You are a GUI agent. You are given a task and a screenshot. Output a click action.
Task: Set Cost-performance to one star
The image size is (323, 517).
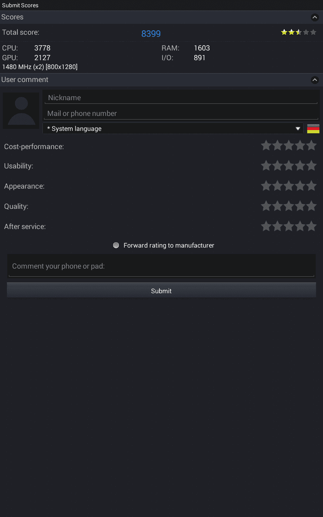tap(266, 146)
